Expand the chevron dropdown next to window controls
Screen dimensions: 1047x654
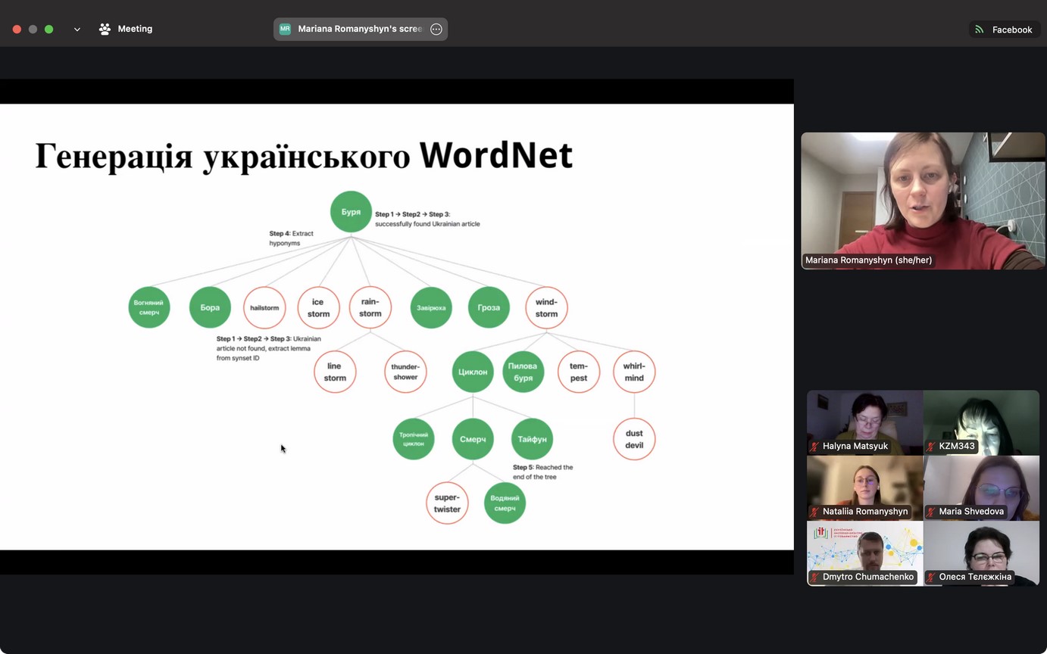click(77, 30)
